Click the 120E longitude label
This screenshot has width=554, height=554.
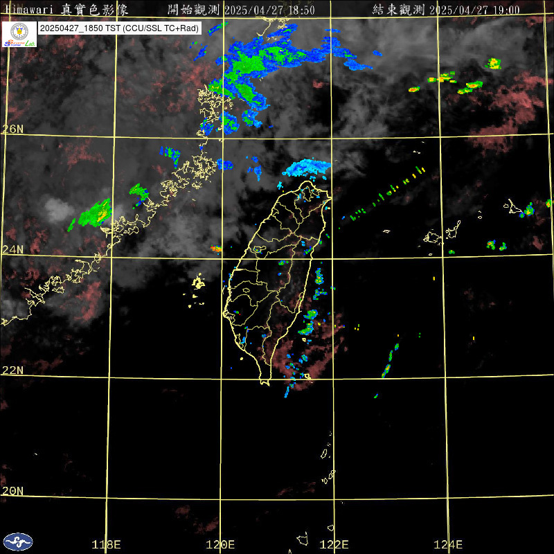pyautogui.click(x=220, y=544)
